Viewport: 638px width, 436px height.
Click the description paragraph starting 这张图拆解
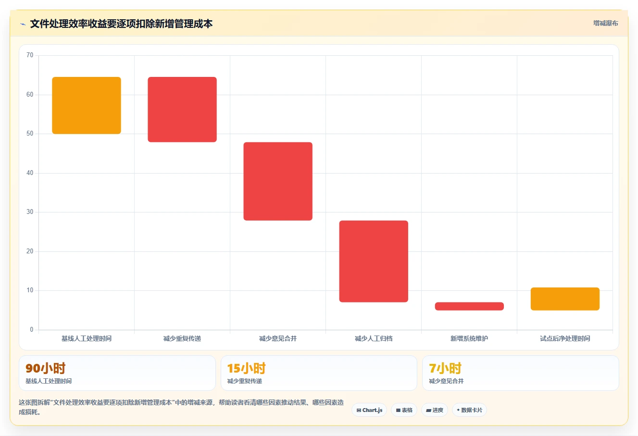click(181, 407)
